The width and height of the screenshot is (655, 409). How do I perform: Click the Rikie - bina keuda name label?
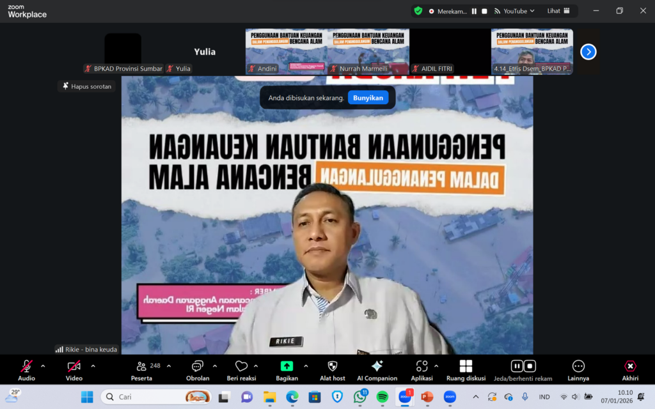pos(87,350)
